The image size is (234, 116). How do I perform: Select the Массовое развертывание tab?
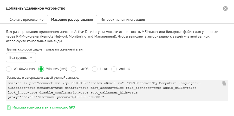pos(72,19)
